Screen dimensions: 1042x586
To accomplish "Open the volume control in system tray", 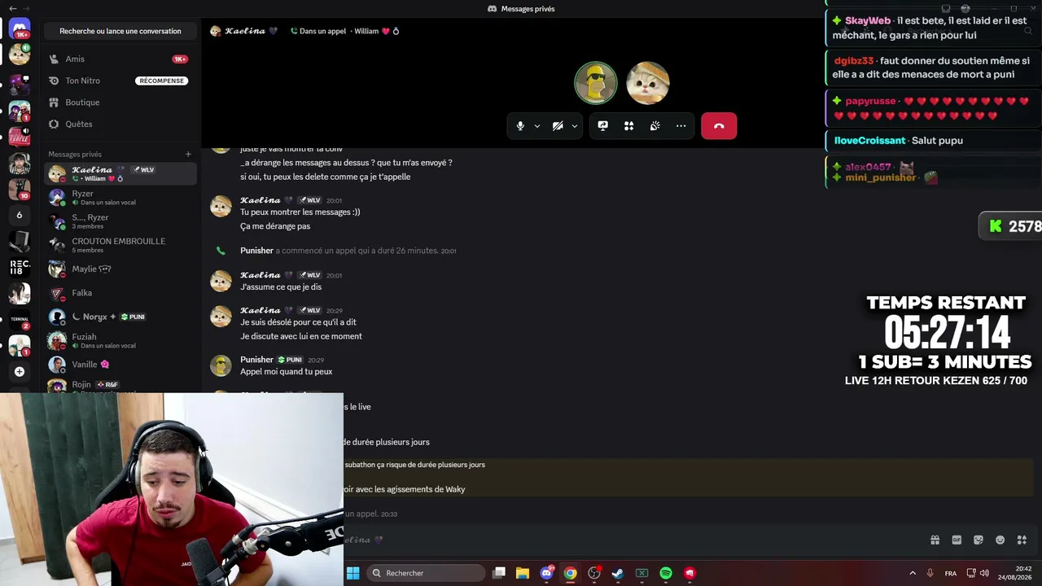I will coord(984,573).
